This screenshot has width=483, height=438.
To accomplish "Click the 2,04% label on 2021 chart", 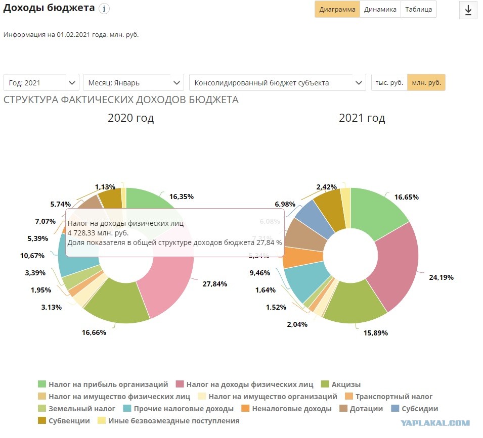I will click(297, 324).
